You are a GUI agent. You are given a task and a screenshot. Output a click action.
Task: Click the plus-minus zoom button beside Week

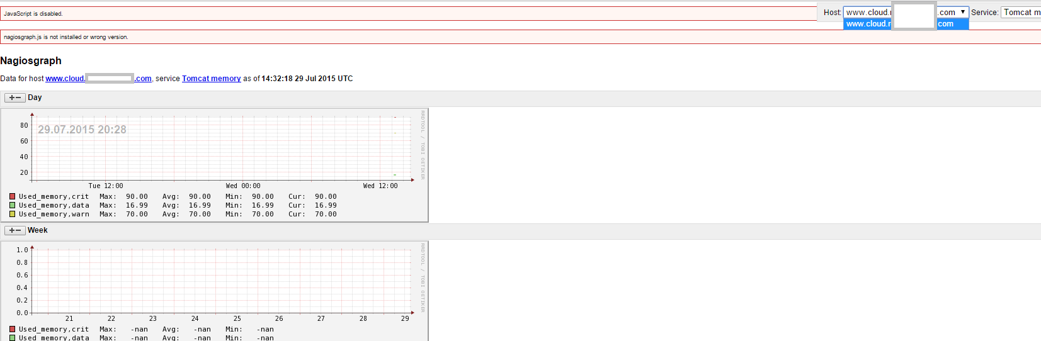point(15,230)
